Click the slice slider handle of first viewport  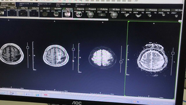28,48
